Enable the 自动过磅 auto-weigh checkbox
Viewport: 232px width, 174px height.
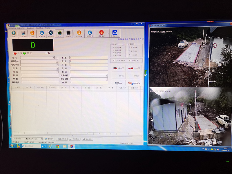coord(130,61)
